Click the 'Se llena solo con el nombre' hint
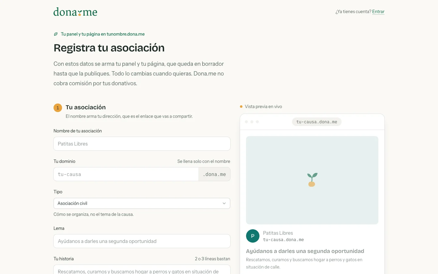 tap(204, 161)
